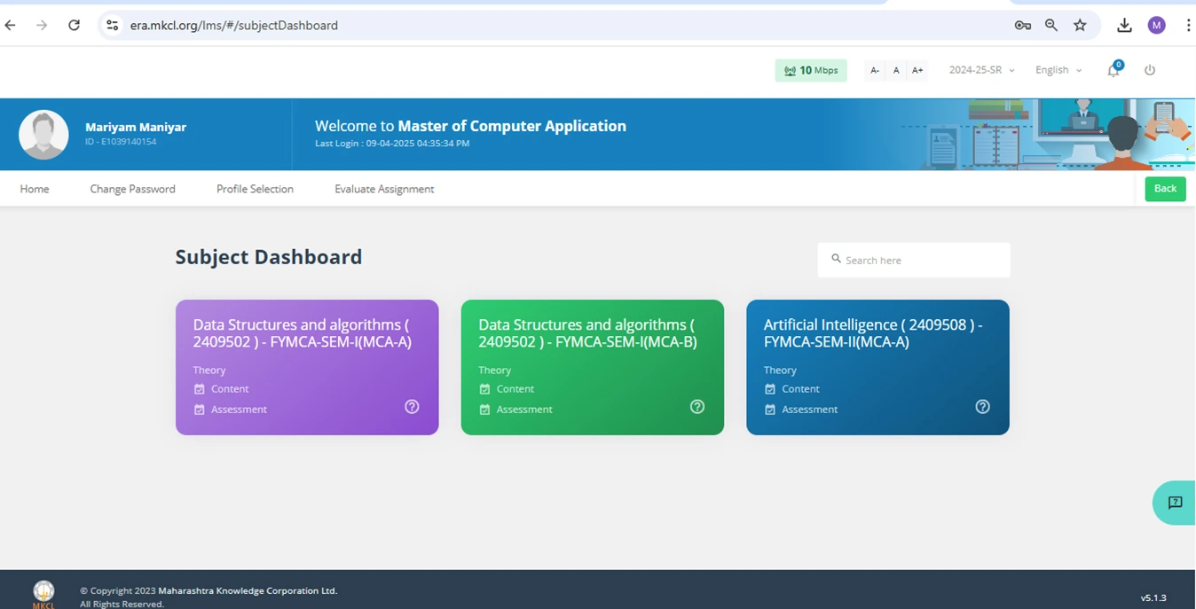Open the chat support floating icon
1196x609 pixels.
point(1175,503)
